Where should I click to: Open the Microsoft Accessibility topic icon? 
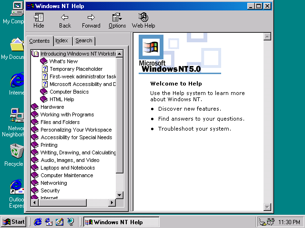[x=45, y=84]
